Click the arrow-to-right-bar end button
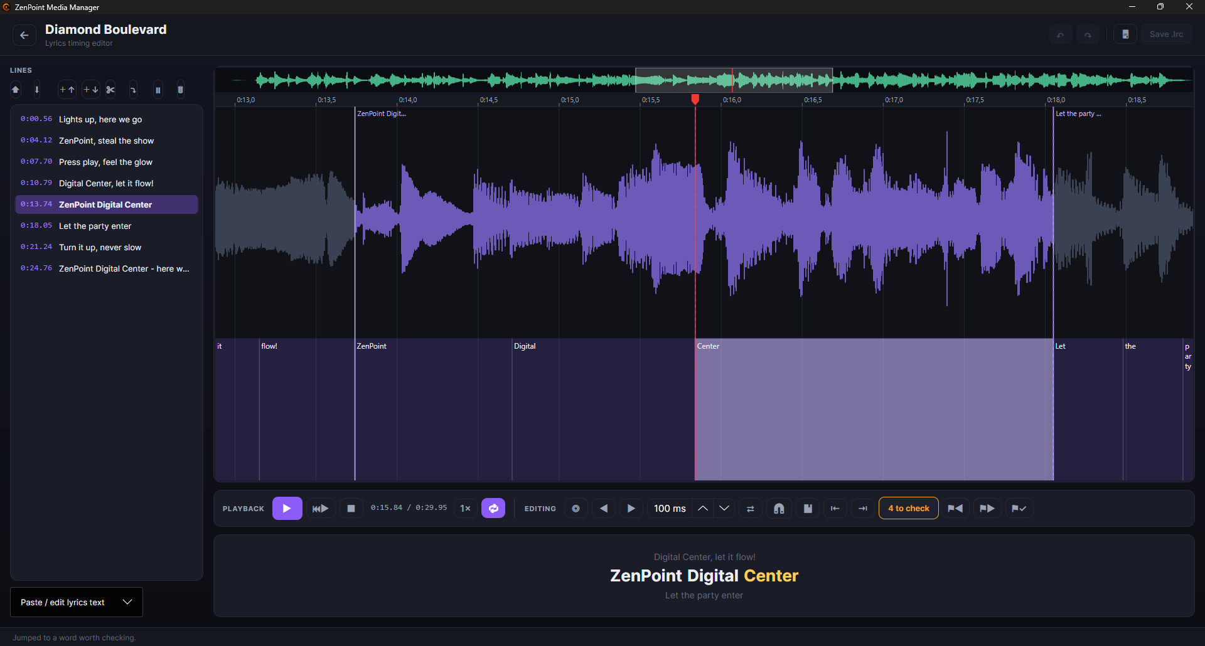Image resolution: width=1205 pixels, height=646 pixels. [x=863, y=508]
